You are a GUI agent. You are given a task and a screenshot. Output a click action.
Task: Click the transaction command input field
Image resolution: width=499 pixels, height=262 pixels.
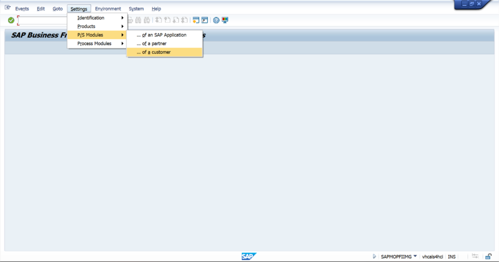click(x=43, y=20)
